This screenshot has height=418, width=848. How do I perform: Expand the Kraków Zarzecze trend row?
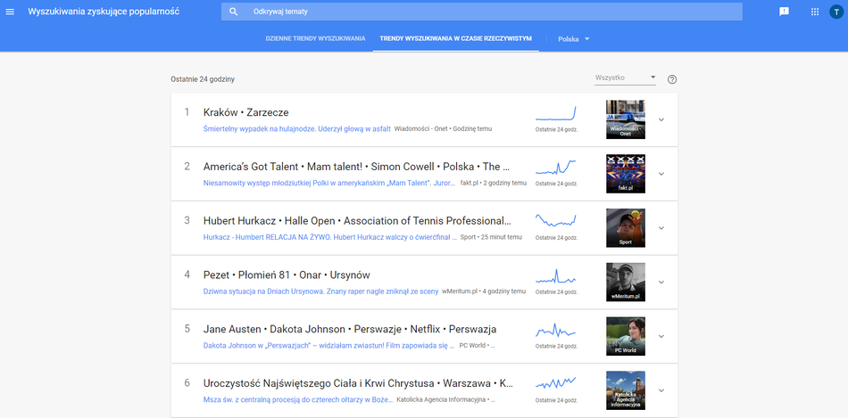tap(661, 119)
